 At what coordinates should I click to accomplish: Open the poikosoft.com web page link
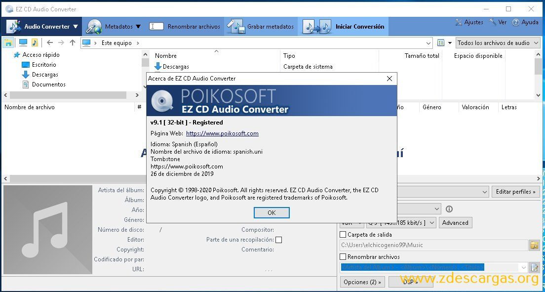pos(222,133)
